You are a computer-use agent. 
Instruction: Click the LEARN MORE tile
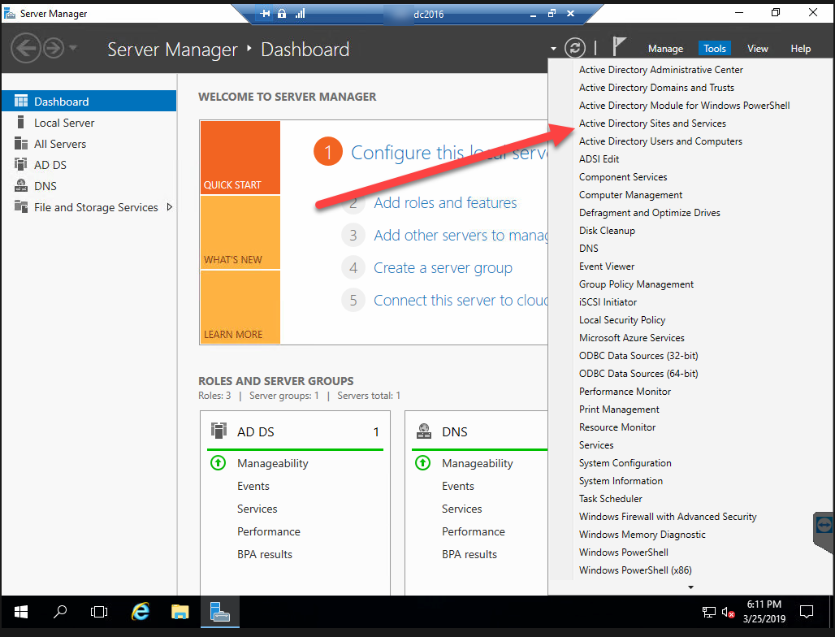click(240, 307)
